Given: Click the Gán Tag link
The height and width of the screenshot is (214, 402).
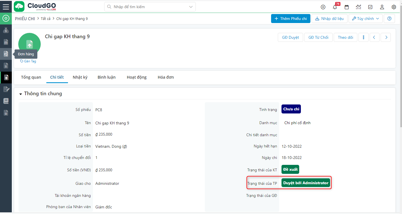Looking at the screenshot, I should 27,61.
